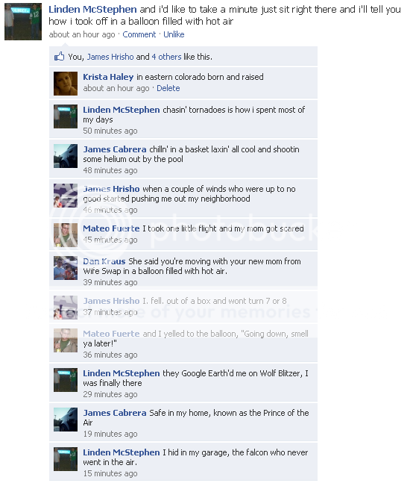Click Linden's avatar on 'hid in my garage' comment
The image size is (413, 483).
[x=66, y=459]
